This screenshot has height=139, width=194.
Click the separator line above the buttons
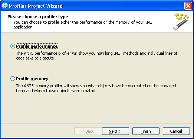pyautogui.click(x=97, y=123)
